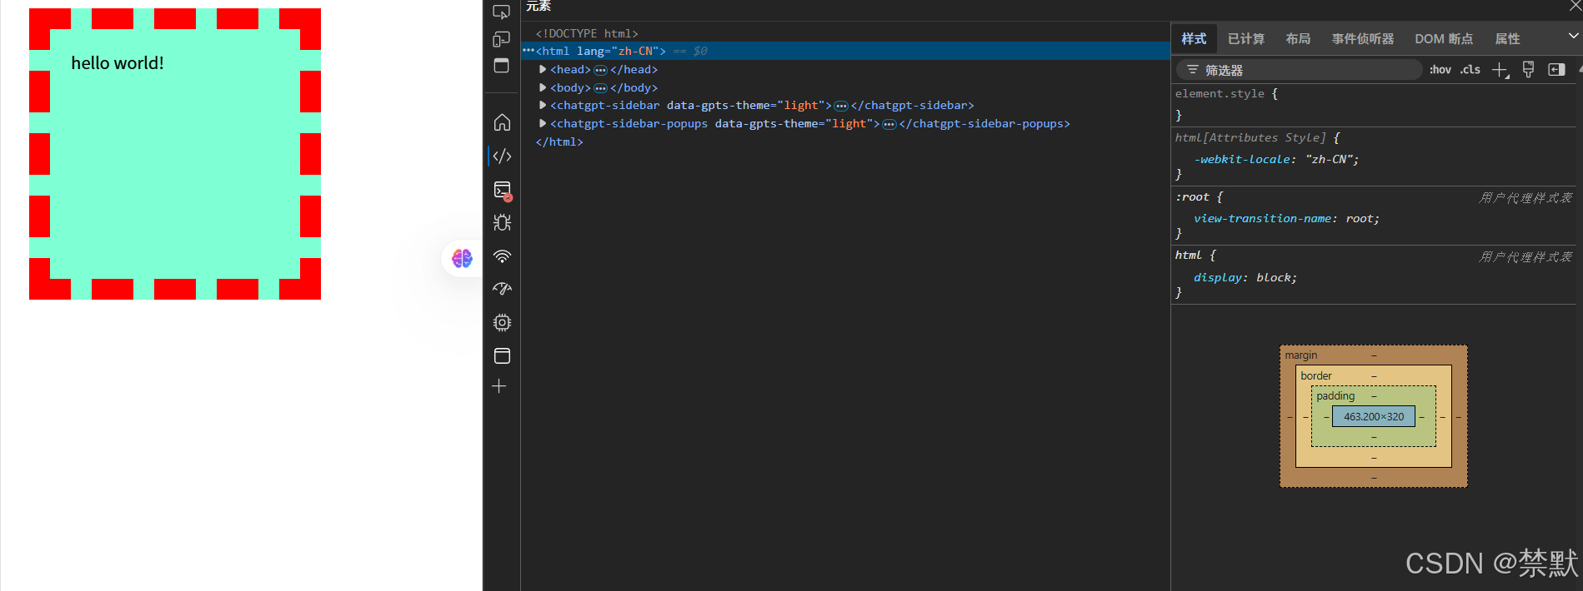Switch to the DOM 断点 tab

click(x=1444, y=38)
